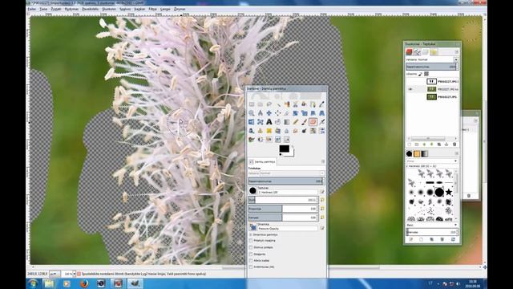
Task: Select the Paintbrush tool
Action: (x=305, y=122)
